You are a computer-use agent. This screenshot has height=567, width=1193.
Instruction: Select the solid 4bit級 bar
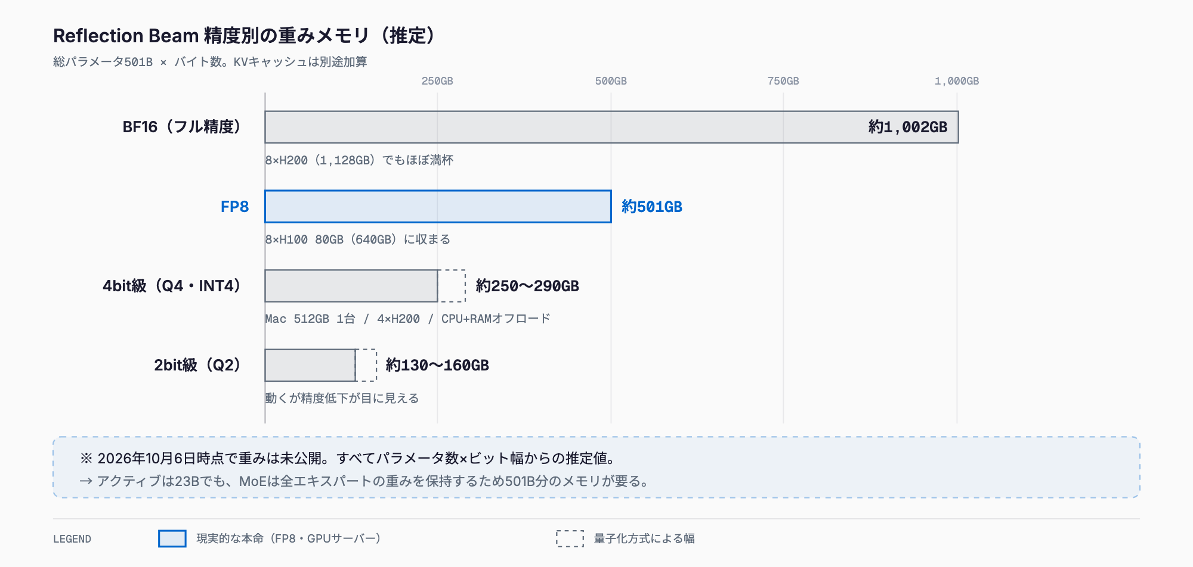click(351, 286)
